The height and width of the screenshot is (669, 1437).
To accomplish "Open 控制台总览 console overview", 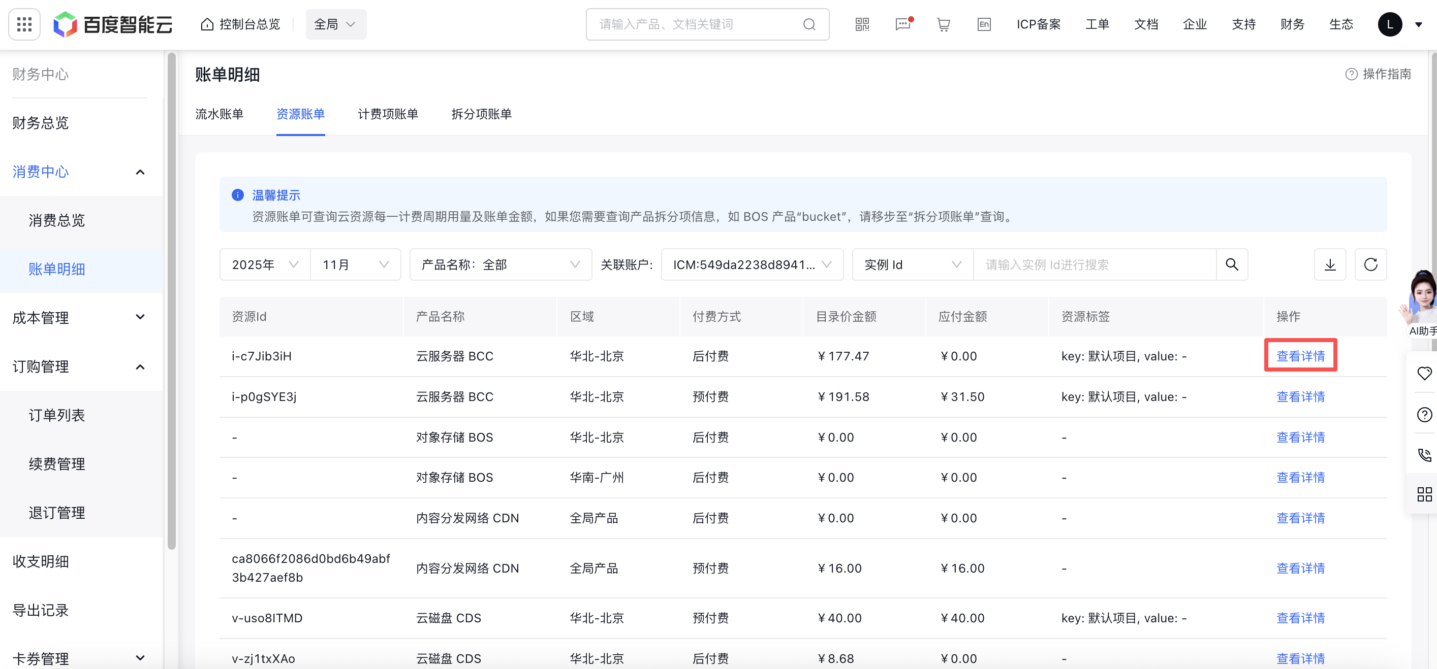I will coord(240,24).
